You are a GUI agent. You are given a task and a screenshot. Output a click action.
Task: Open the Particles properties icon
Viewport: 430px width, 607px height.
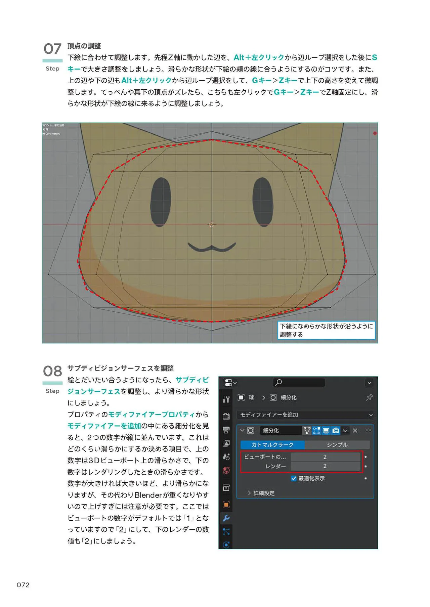coord(226,531)
